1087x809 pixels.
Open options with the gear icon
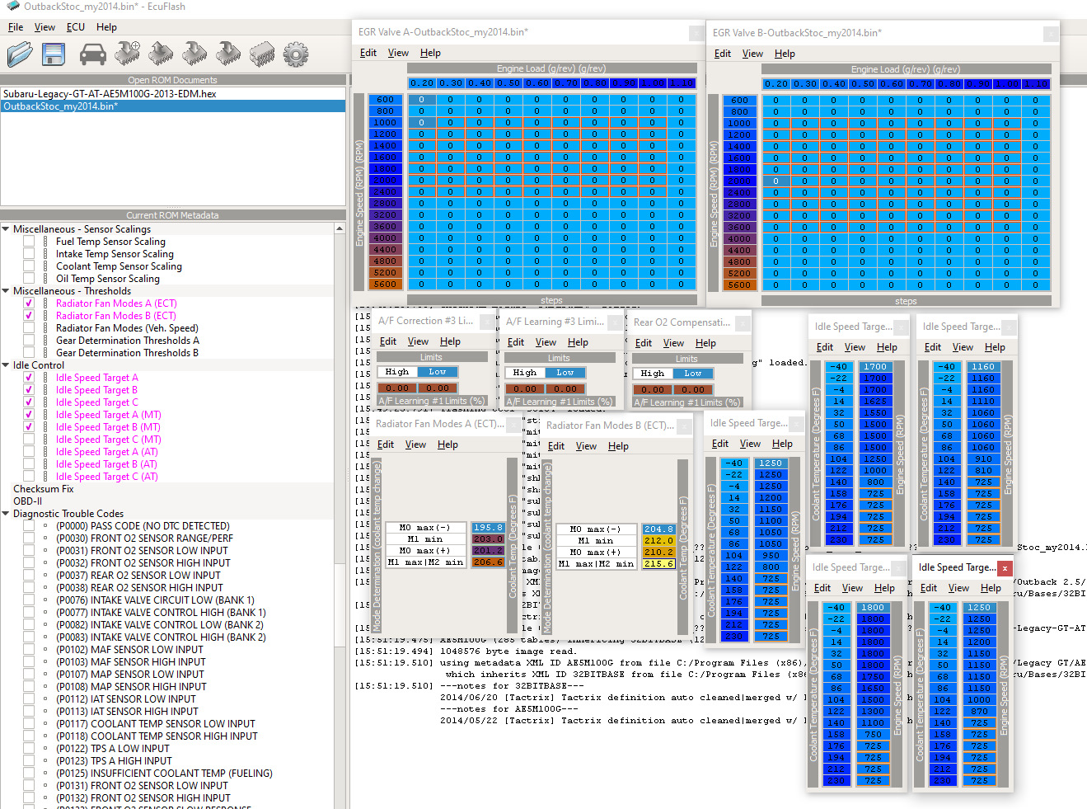[x=295, y=54]
